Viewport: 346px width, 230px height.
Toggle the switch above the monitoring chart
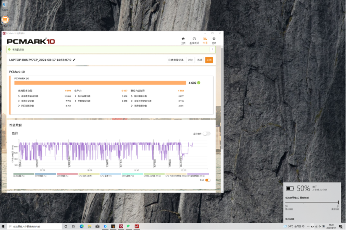coord(206,133)
